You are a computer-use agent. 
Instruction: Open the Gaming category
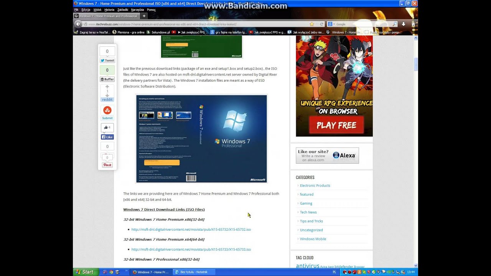pos(306,203)
